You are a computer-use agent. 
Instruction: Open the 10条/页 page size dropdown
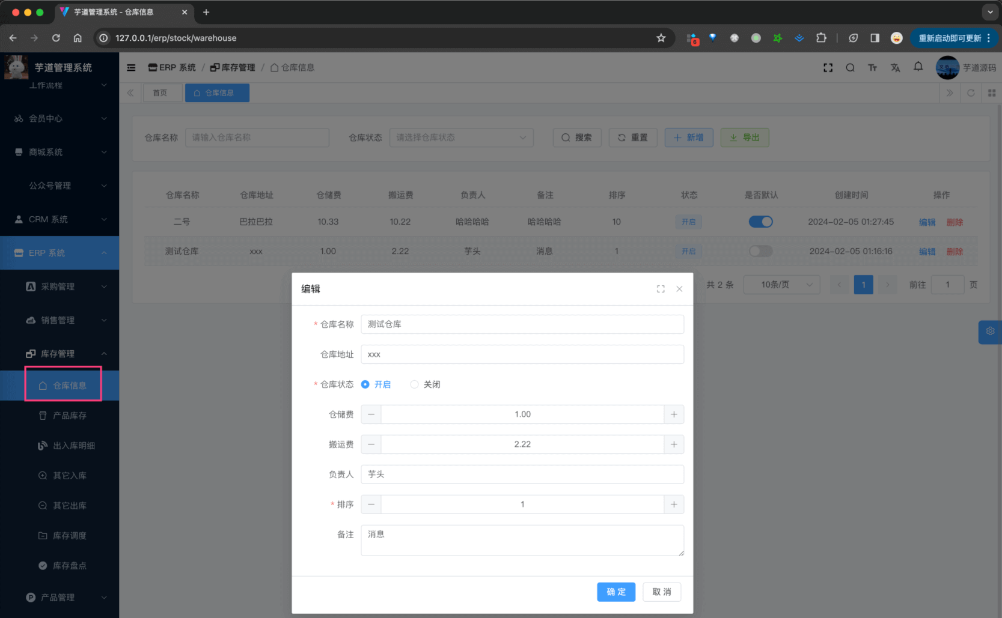[x=781, y=285]
